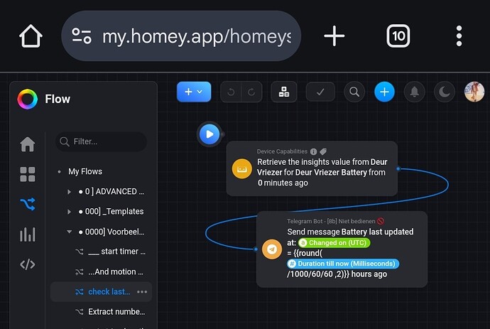Click the 'Duration till now (Milliseconds)' tag

pyautogui.click(x=343, y=264)
